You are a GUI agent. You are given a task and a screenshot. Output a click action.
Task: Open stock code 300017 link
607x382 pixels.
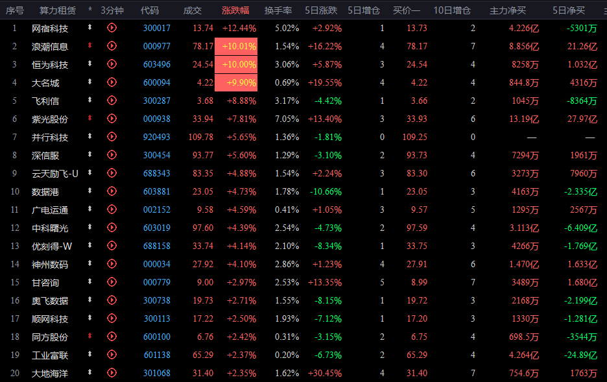[157, 29]
